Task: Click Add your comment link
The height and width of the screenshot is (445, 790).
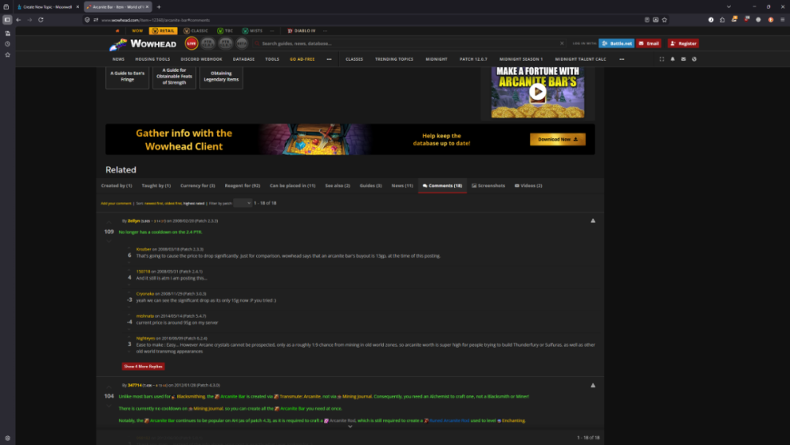Action: click(116, 203)
